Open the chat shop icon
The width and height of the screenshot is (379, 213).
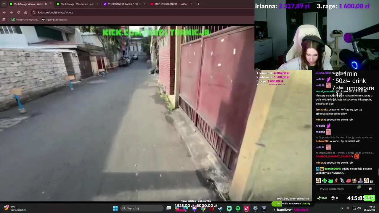click(333, 198)
